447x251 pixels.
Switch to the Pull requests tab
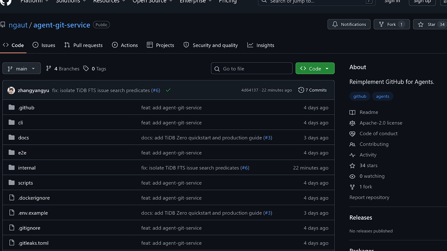tap(83, 45)
